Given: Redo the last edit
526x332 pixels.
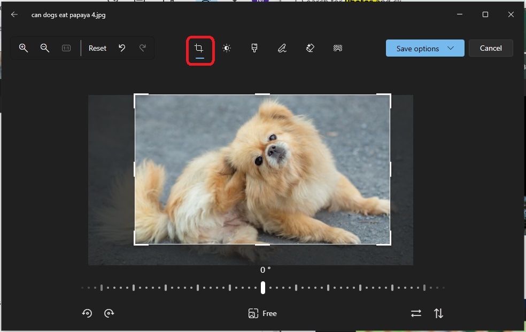Looking at the screenshot, I should (x=143, y=48).
